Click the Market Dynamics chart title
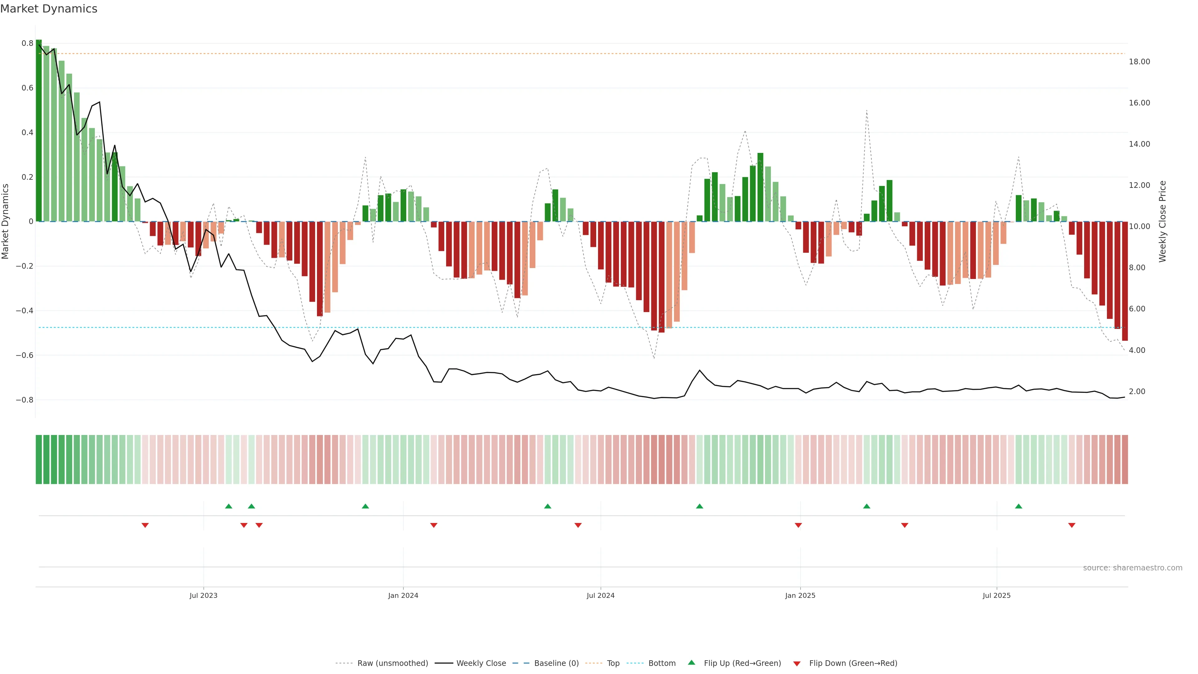Screen dimensions: 1198x674 coord(49,9)
